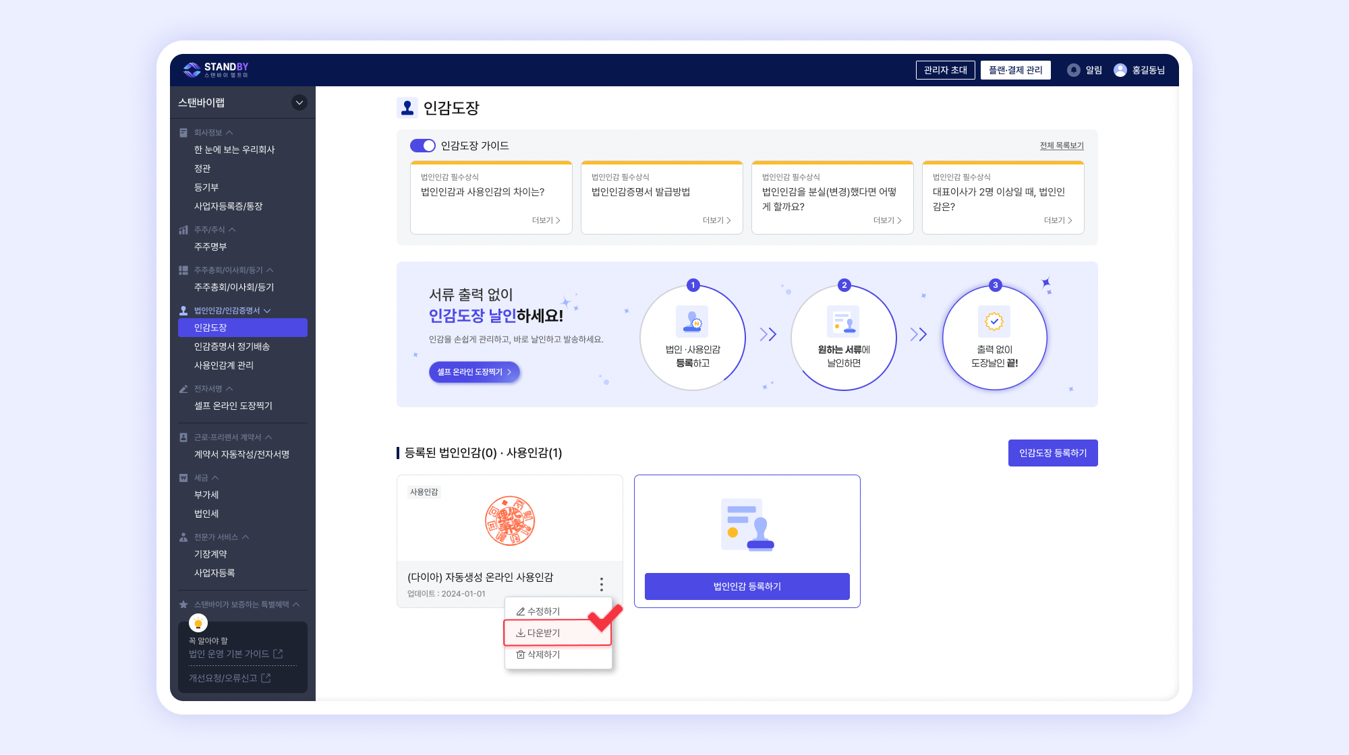Collapse the 회사정보 sidebar section
The width and height of the screenshot is (1349, 755).
coord(229,133)
